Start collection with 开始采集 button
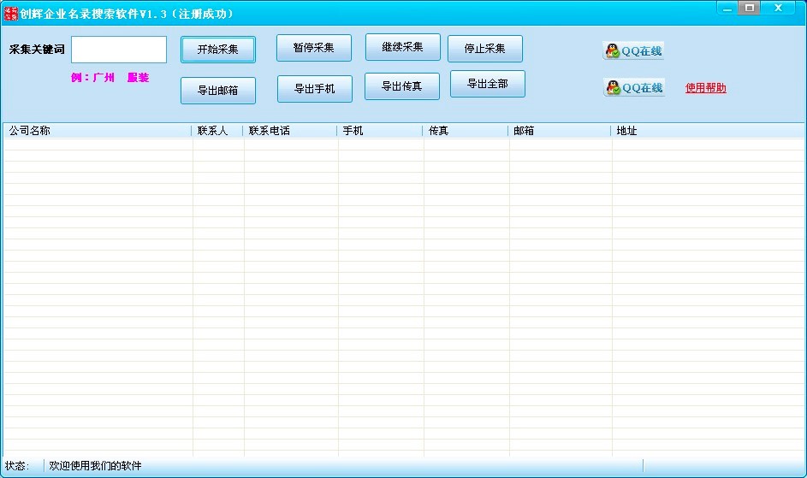This screenshot has width=807, height=478. tap(217, 50)
